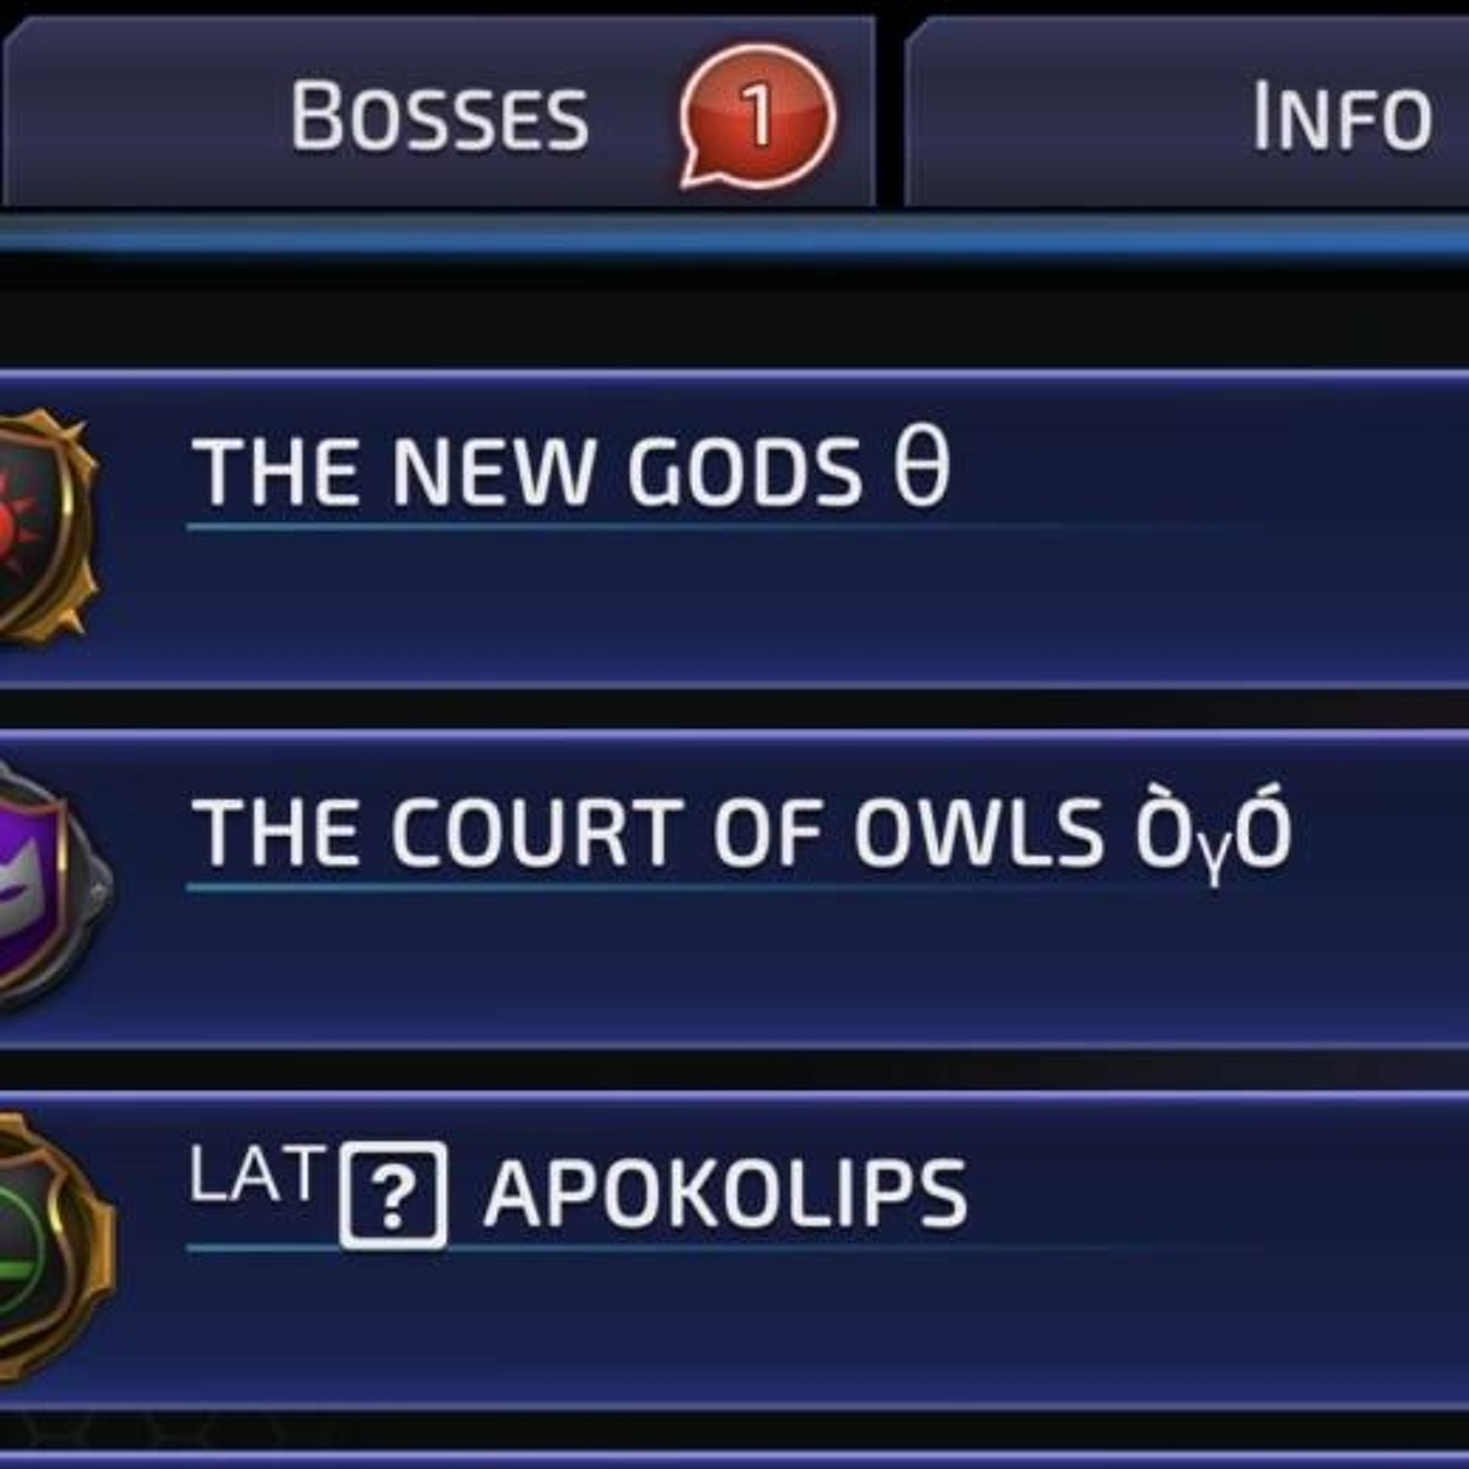Open the New Gods league row
This screenshot has width=1469, height=1469.
(734, 530)
